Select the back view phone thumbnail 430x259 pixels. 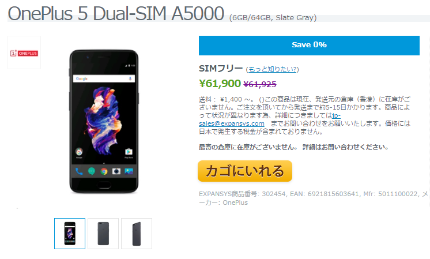tap(103, 234)
